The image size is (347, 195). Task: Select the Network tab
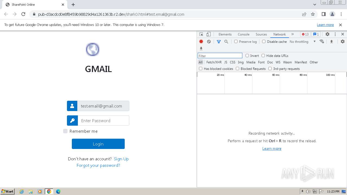click(279, 34)
